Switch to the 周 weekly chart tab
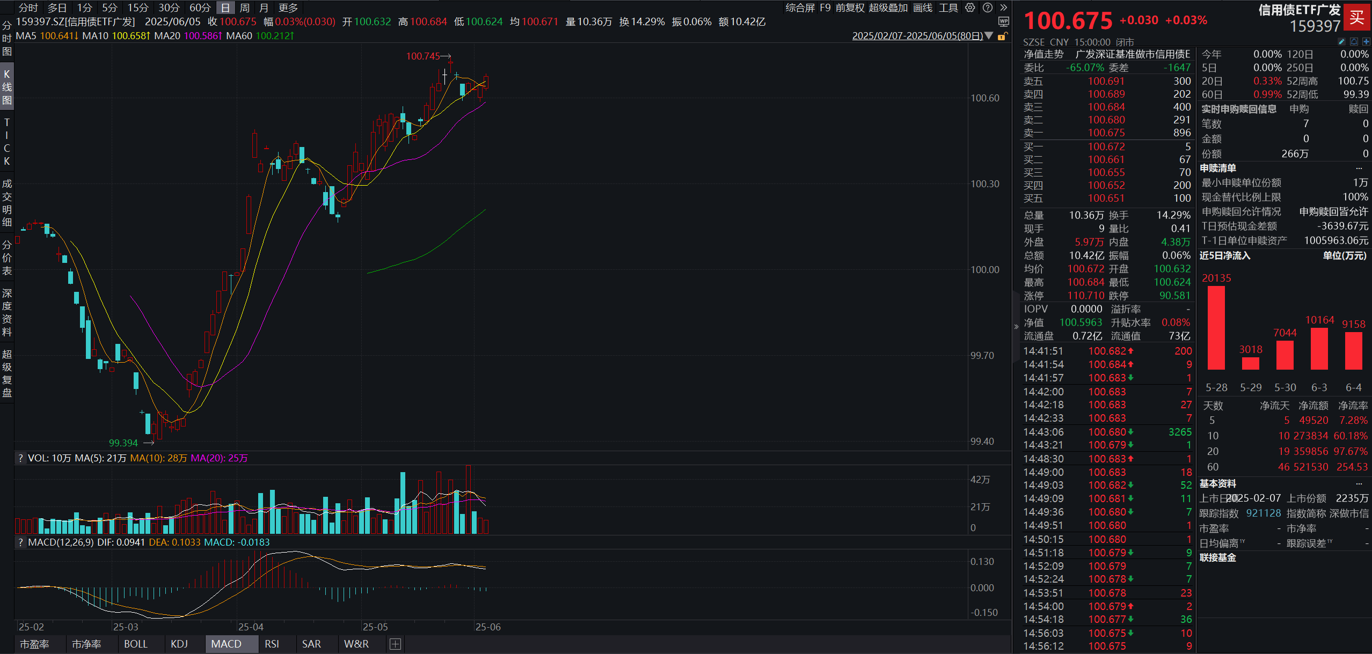Image resolution: width=1372 pixels, height=654 pixels. (x=244, y=8)
